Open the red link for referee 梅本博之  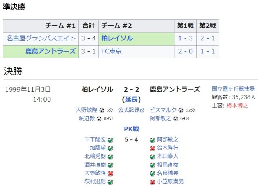(237, 106)
